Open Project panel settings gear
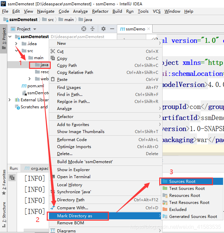Viewport: 224px width, 233px height. (103, 29)
